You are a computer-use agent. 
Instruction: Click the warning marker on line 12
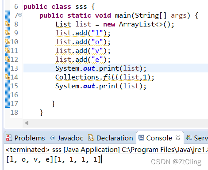pyautogui.click(x=8, y=59)
